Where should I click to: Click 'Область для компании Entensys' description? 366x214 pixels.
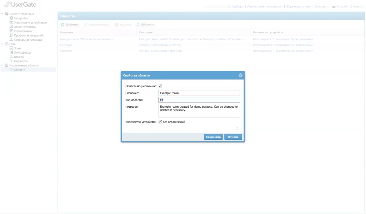[x=160, y=45]
